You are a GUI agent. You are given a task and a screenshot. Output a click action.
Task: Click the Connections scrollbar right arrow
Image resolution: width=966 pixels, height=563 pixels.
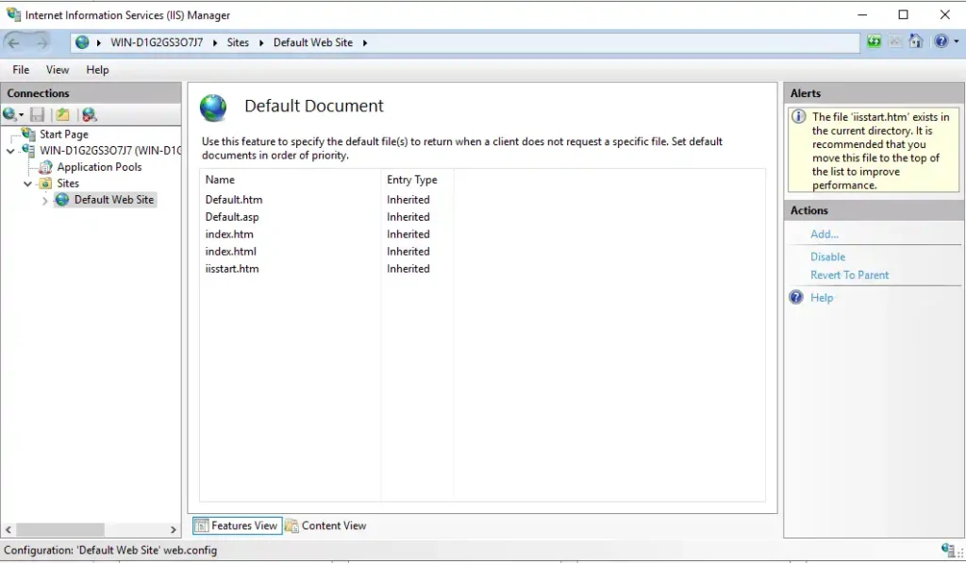coord(174,529)
